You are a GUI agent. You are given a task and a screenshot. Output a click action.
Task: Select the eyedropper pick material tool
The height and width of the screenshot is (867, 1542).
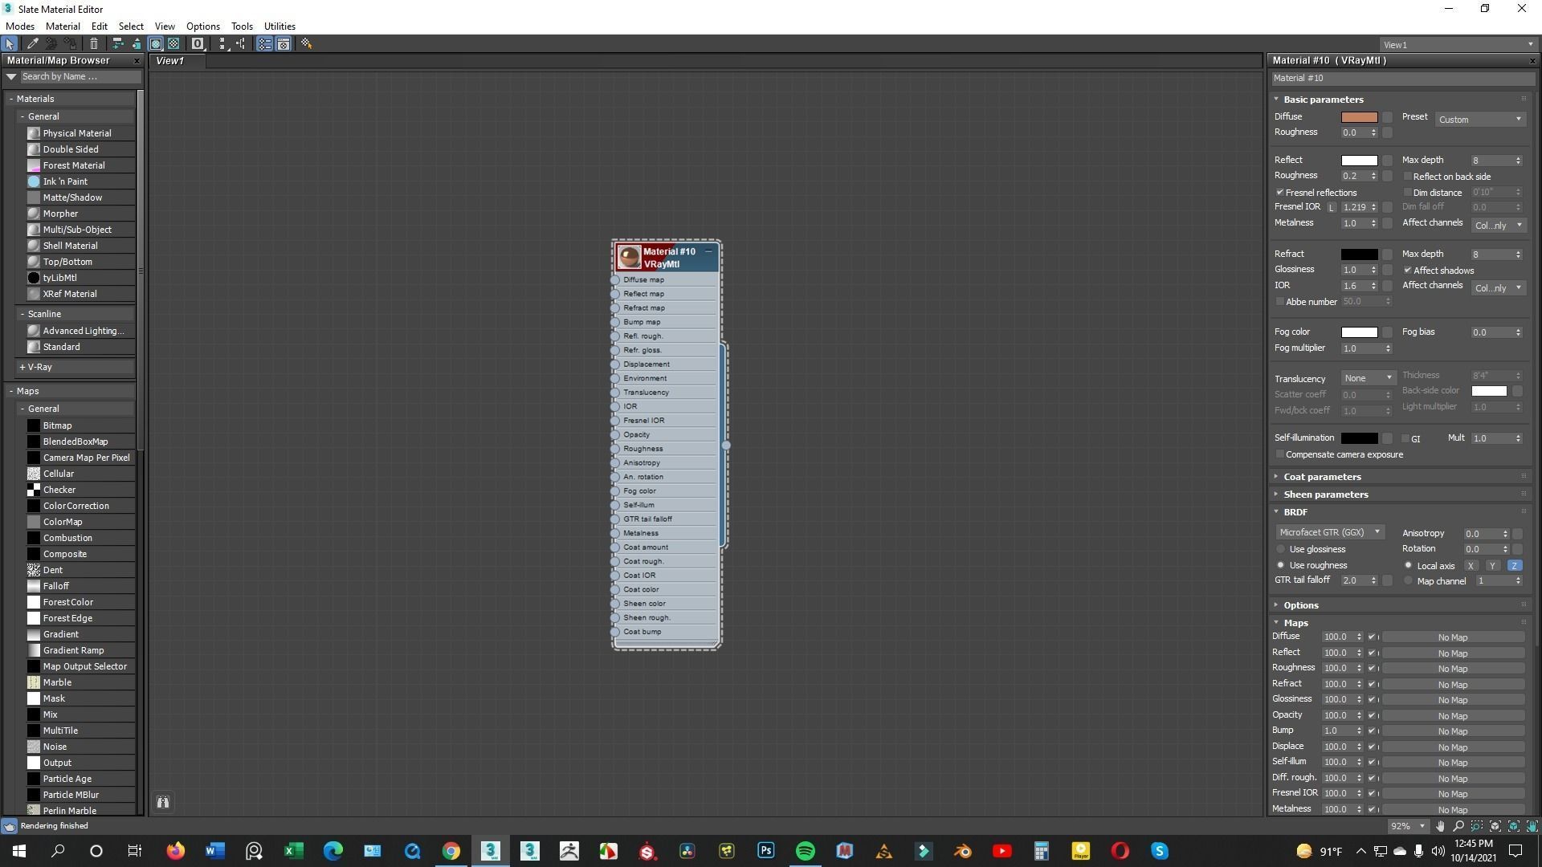tap(33, 44)
